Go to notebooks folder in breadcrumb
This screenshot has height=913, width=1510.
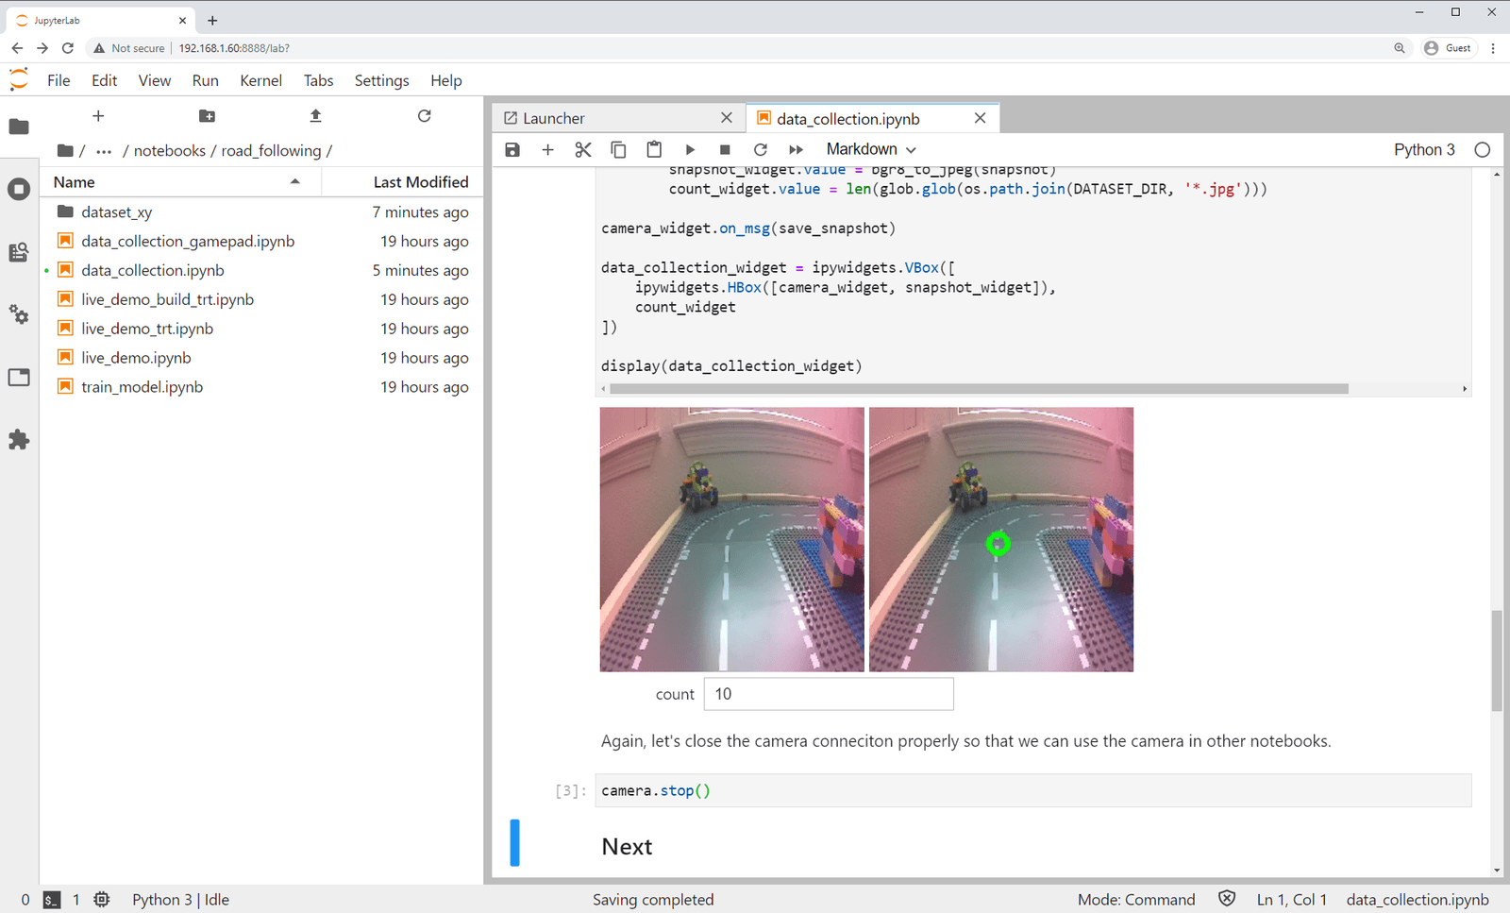170,151
